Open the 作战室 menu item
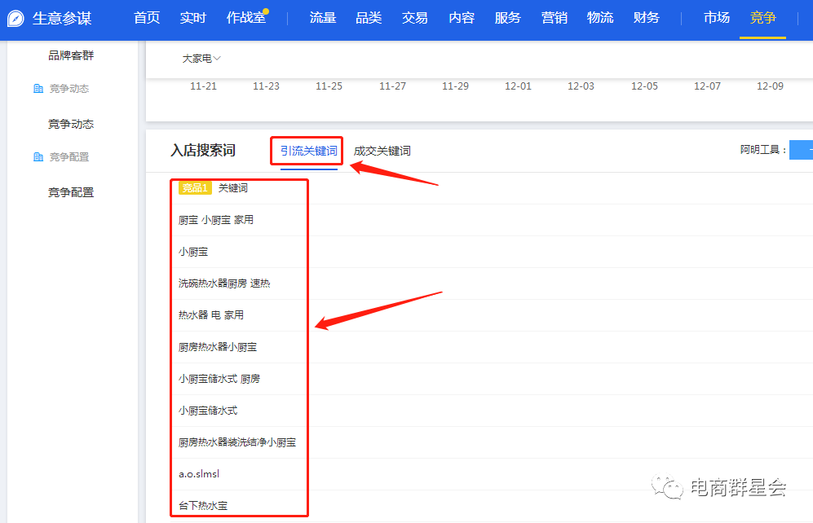The image size is (813, 523). (246, 18)
